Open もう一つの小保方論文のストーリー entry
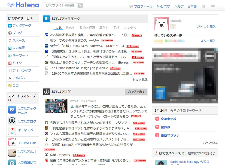This screenshot has height=165, width=225. point(74,41)
